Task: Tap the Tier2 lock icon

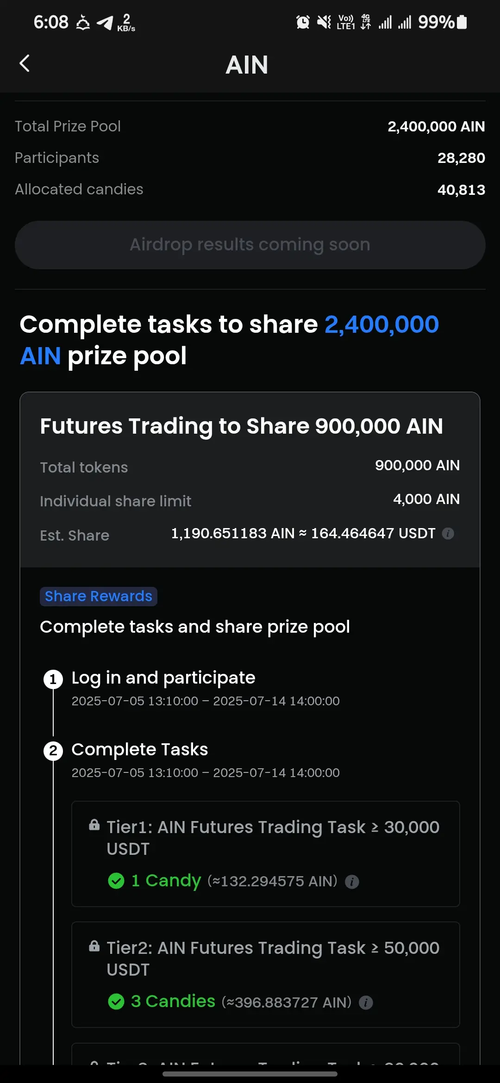Action: pos(94,946)
